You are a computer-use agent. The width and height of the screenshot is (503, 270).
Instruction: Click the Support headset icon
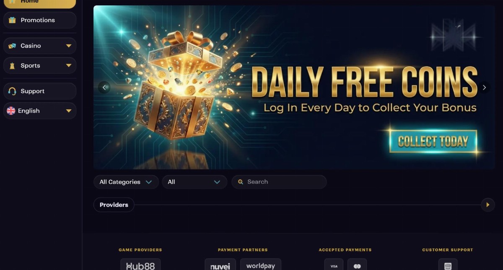[12, 91]
